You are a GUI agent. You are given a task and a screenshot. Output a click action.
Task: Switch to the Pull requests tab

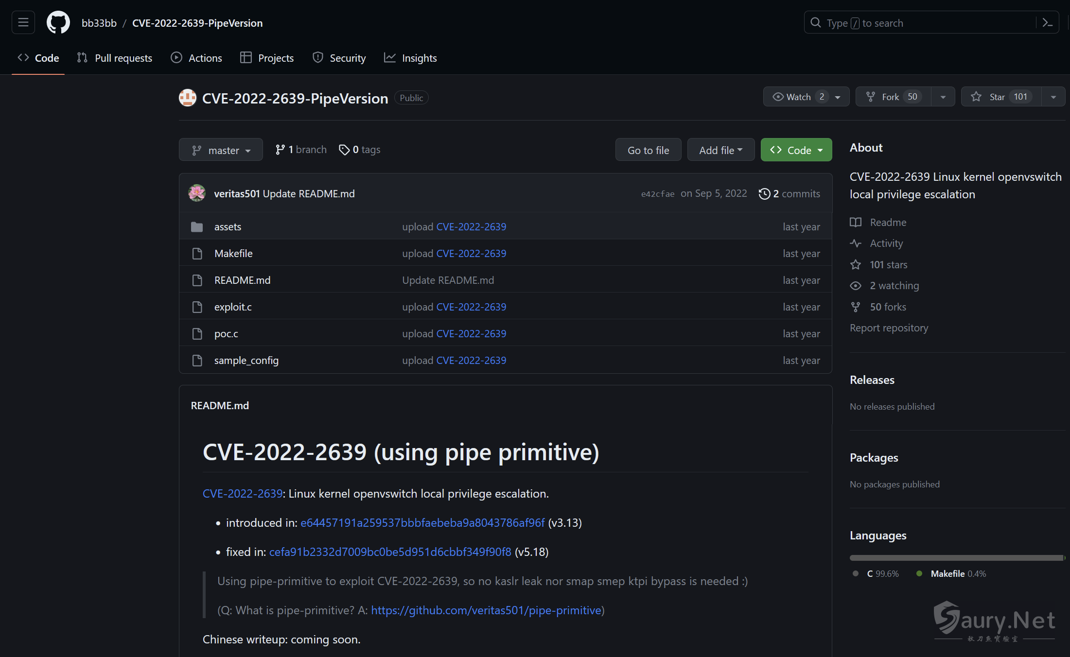tap(115, 57)
